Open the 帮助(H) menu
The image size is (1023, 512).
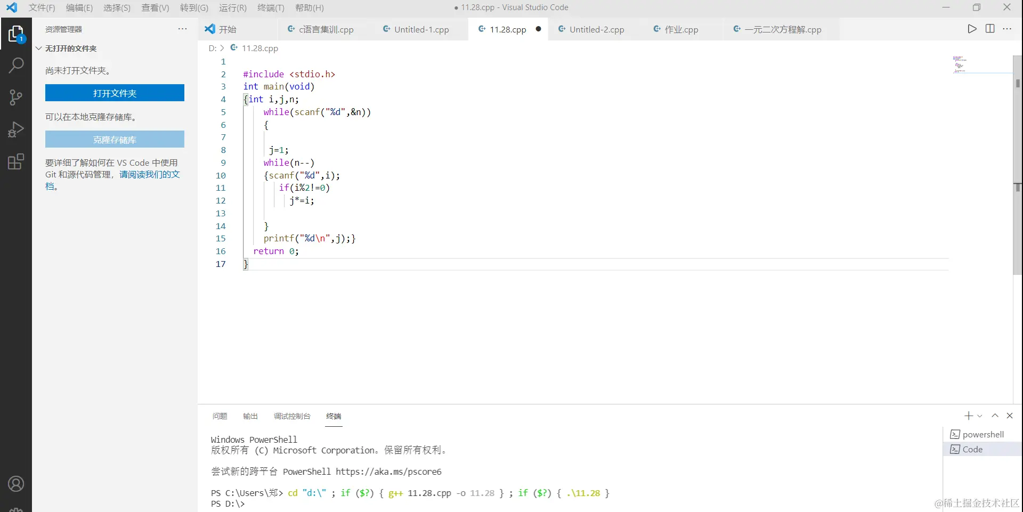[309, 7]
